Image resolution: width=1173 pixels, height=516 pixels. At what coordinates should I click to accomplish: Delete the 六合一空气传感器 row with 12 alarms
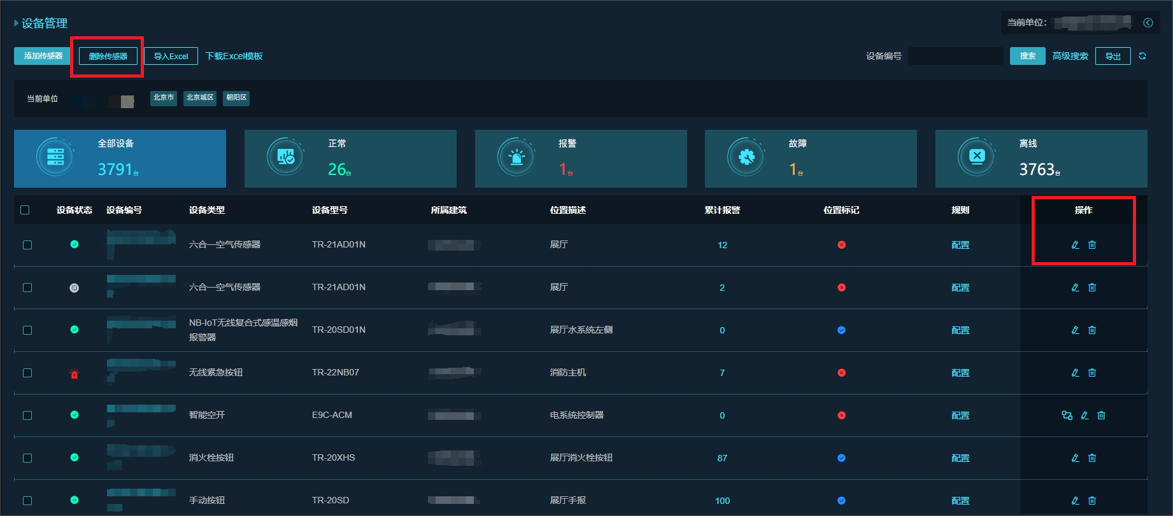tap(1092, 245)
